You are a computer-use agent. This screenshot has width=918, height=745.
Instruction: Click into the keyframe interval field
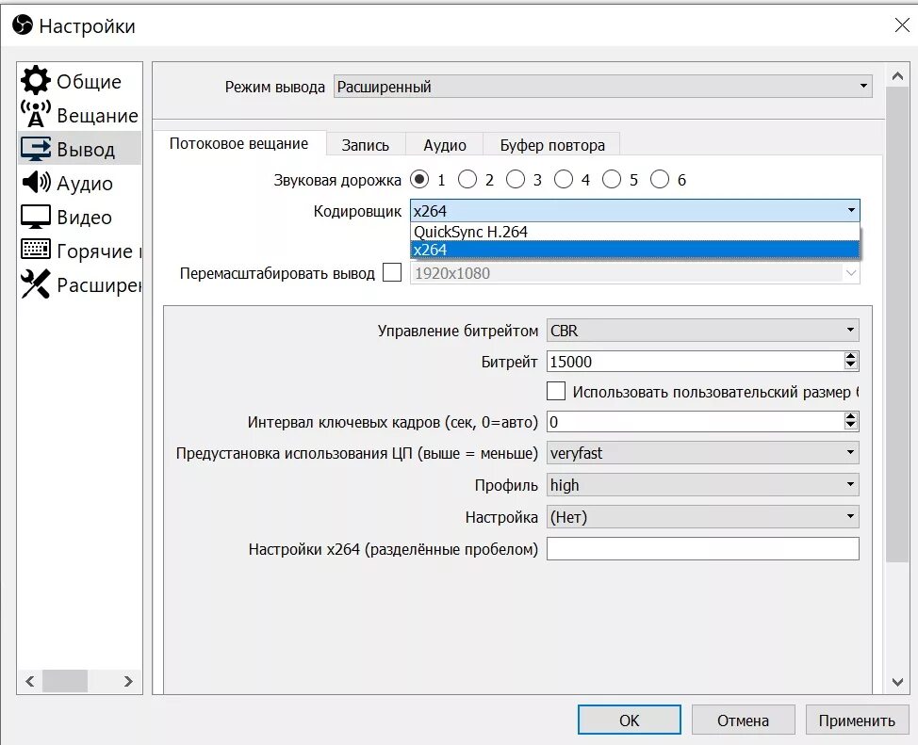coord(695,422)
